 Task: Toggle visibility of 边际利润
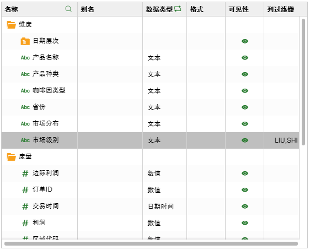(x=245, y=173)
